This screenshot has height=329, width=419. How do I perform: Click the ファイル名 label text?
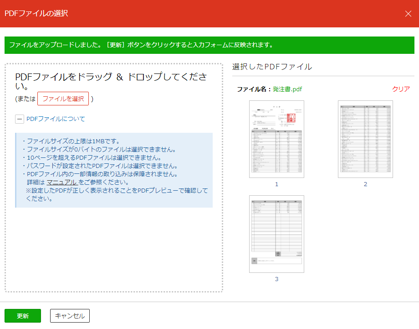pyautogui.click(x=255, y=89)
